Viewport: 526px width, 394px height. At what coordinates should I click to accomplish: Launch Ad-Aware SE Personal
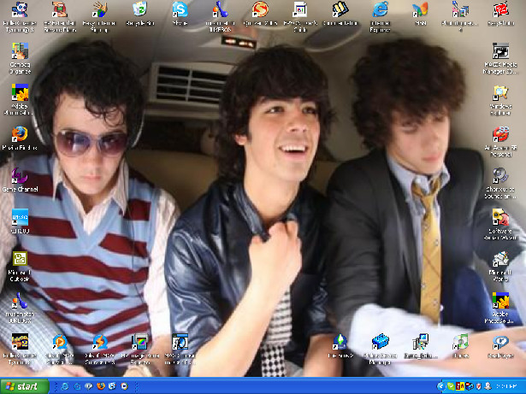tap(500, 134)
